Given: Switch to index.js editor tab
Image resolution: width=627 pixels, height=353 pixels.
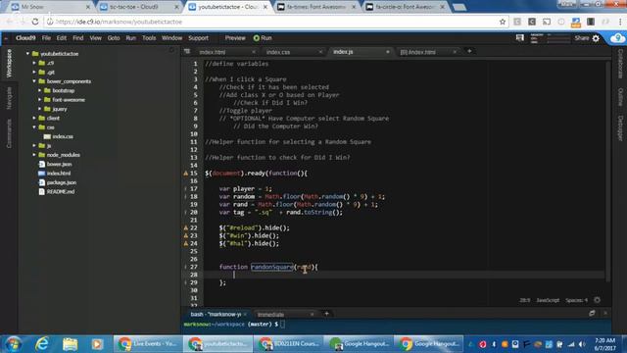Looking at the screenshot, I should click(x=343, y=52).
